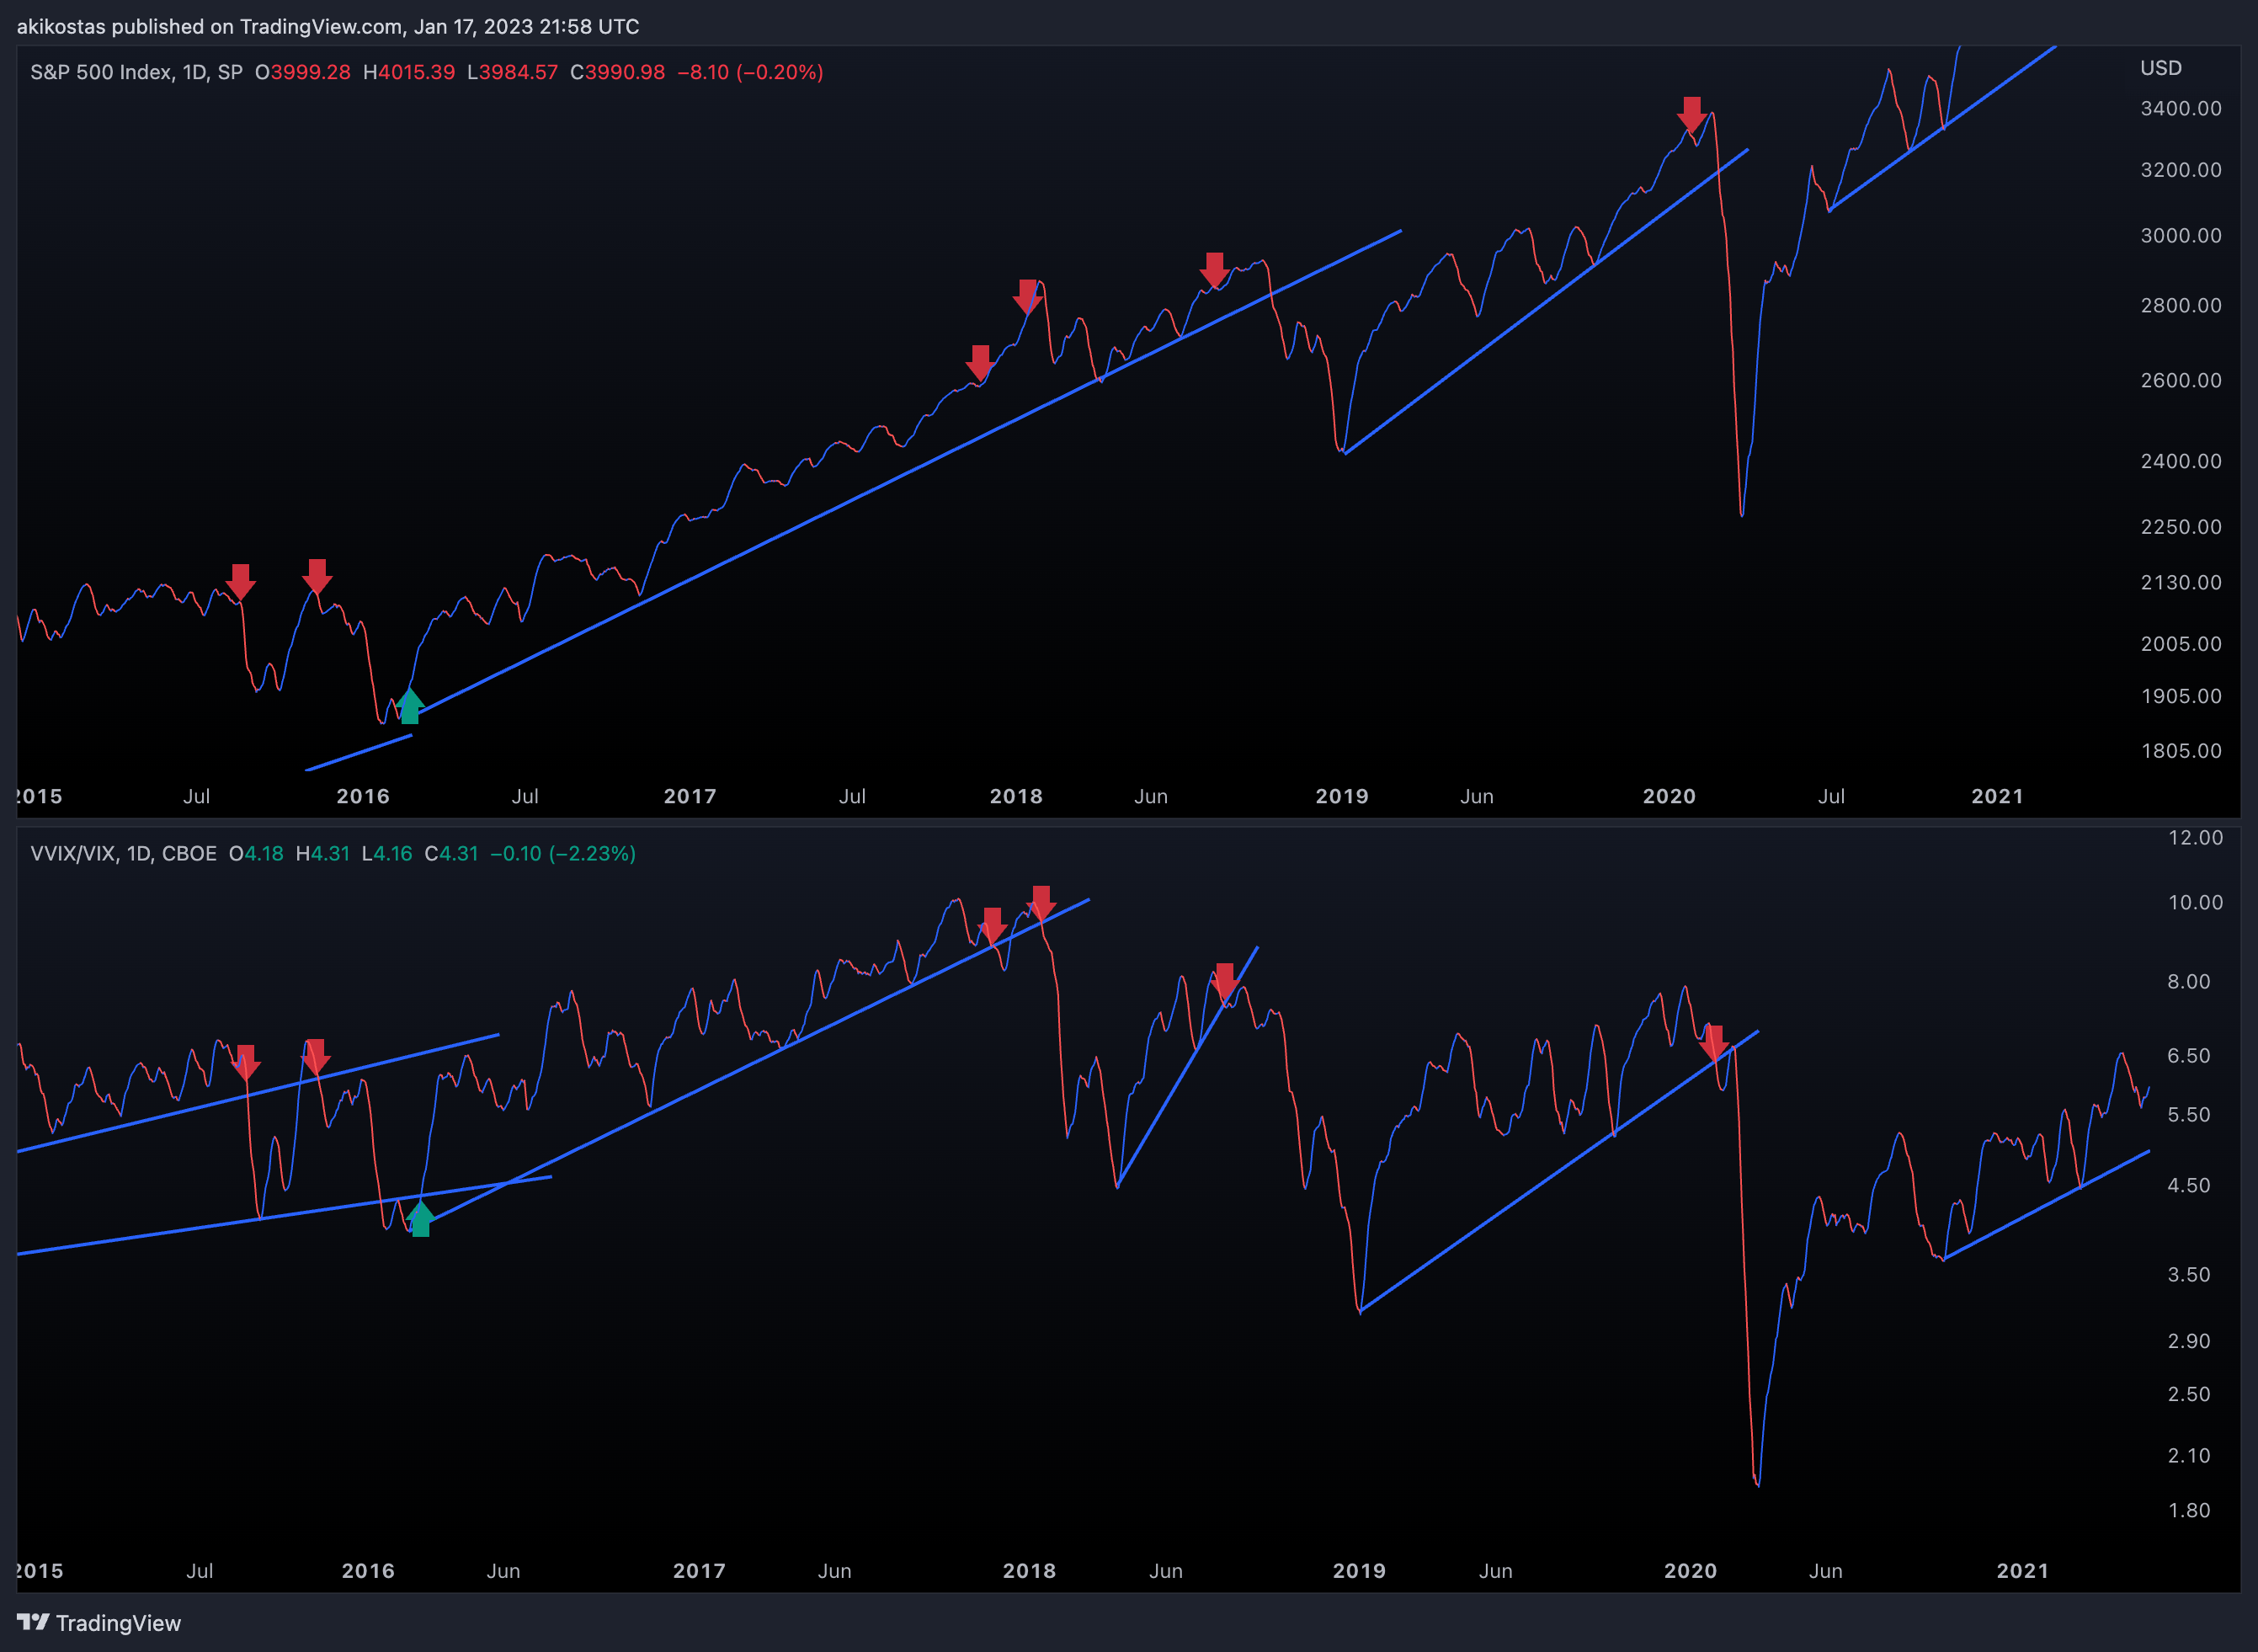Click the 3.50 label on the VVIX/VIX axis

point(2188,1274)
